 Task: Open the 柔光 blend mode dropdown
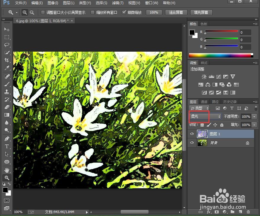click(206, 117)
